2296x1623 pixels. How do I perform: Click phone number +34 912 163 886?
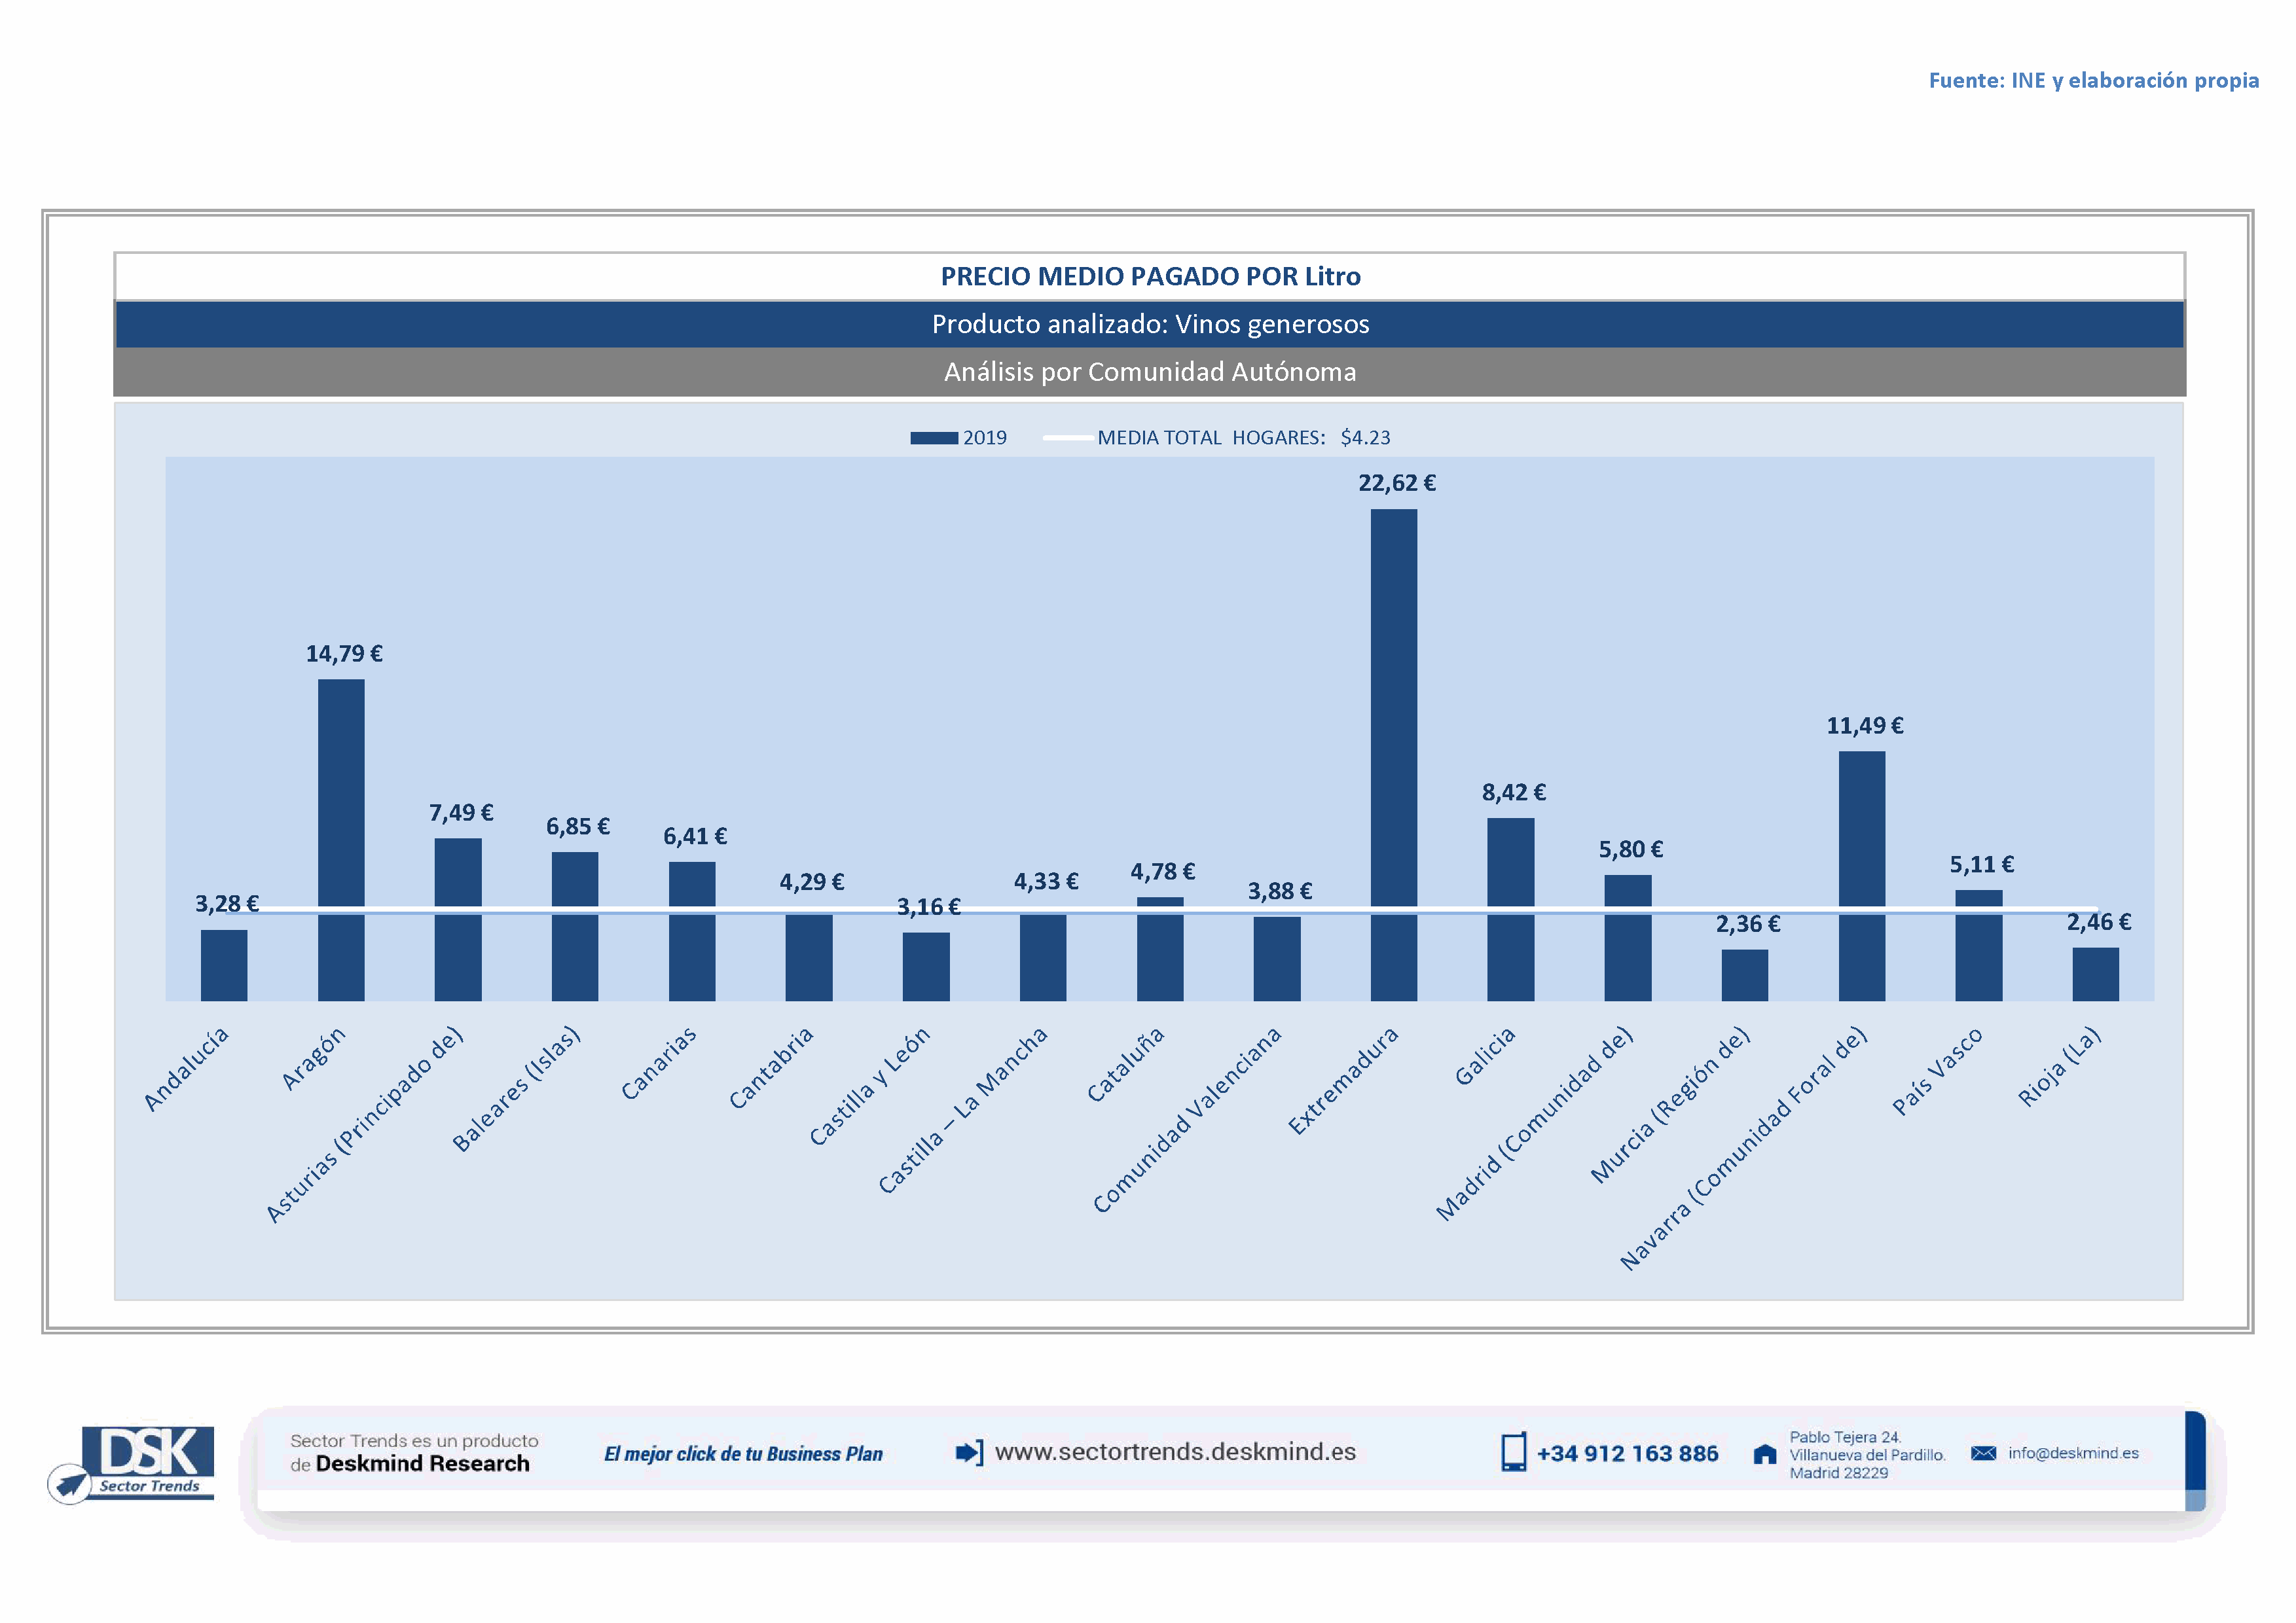point(1627,1453)
